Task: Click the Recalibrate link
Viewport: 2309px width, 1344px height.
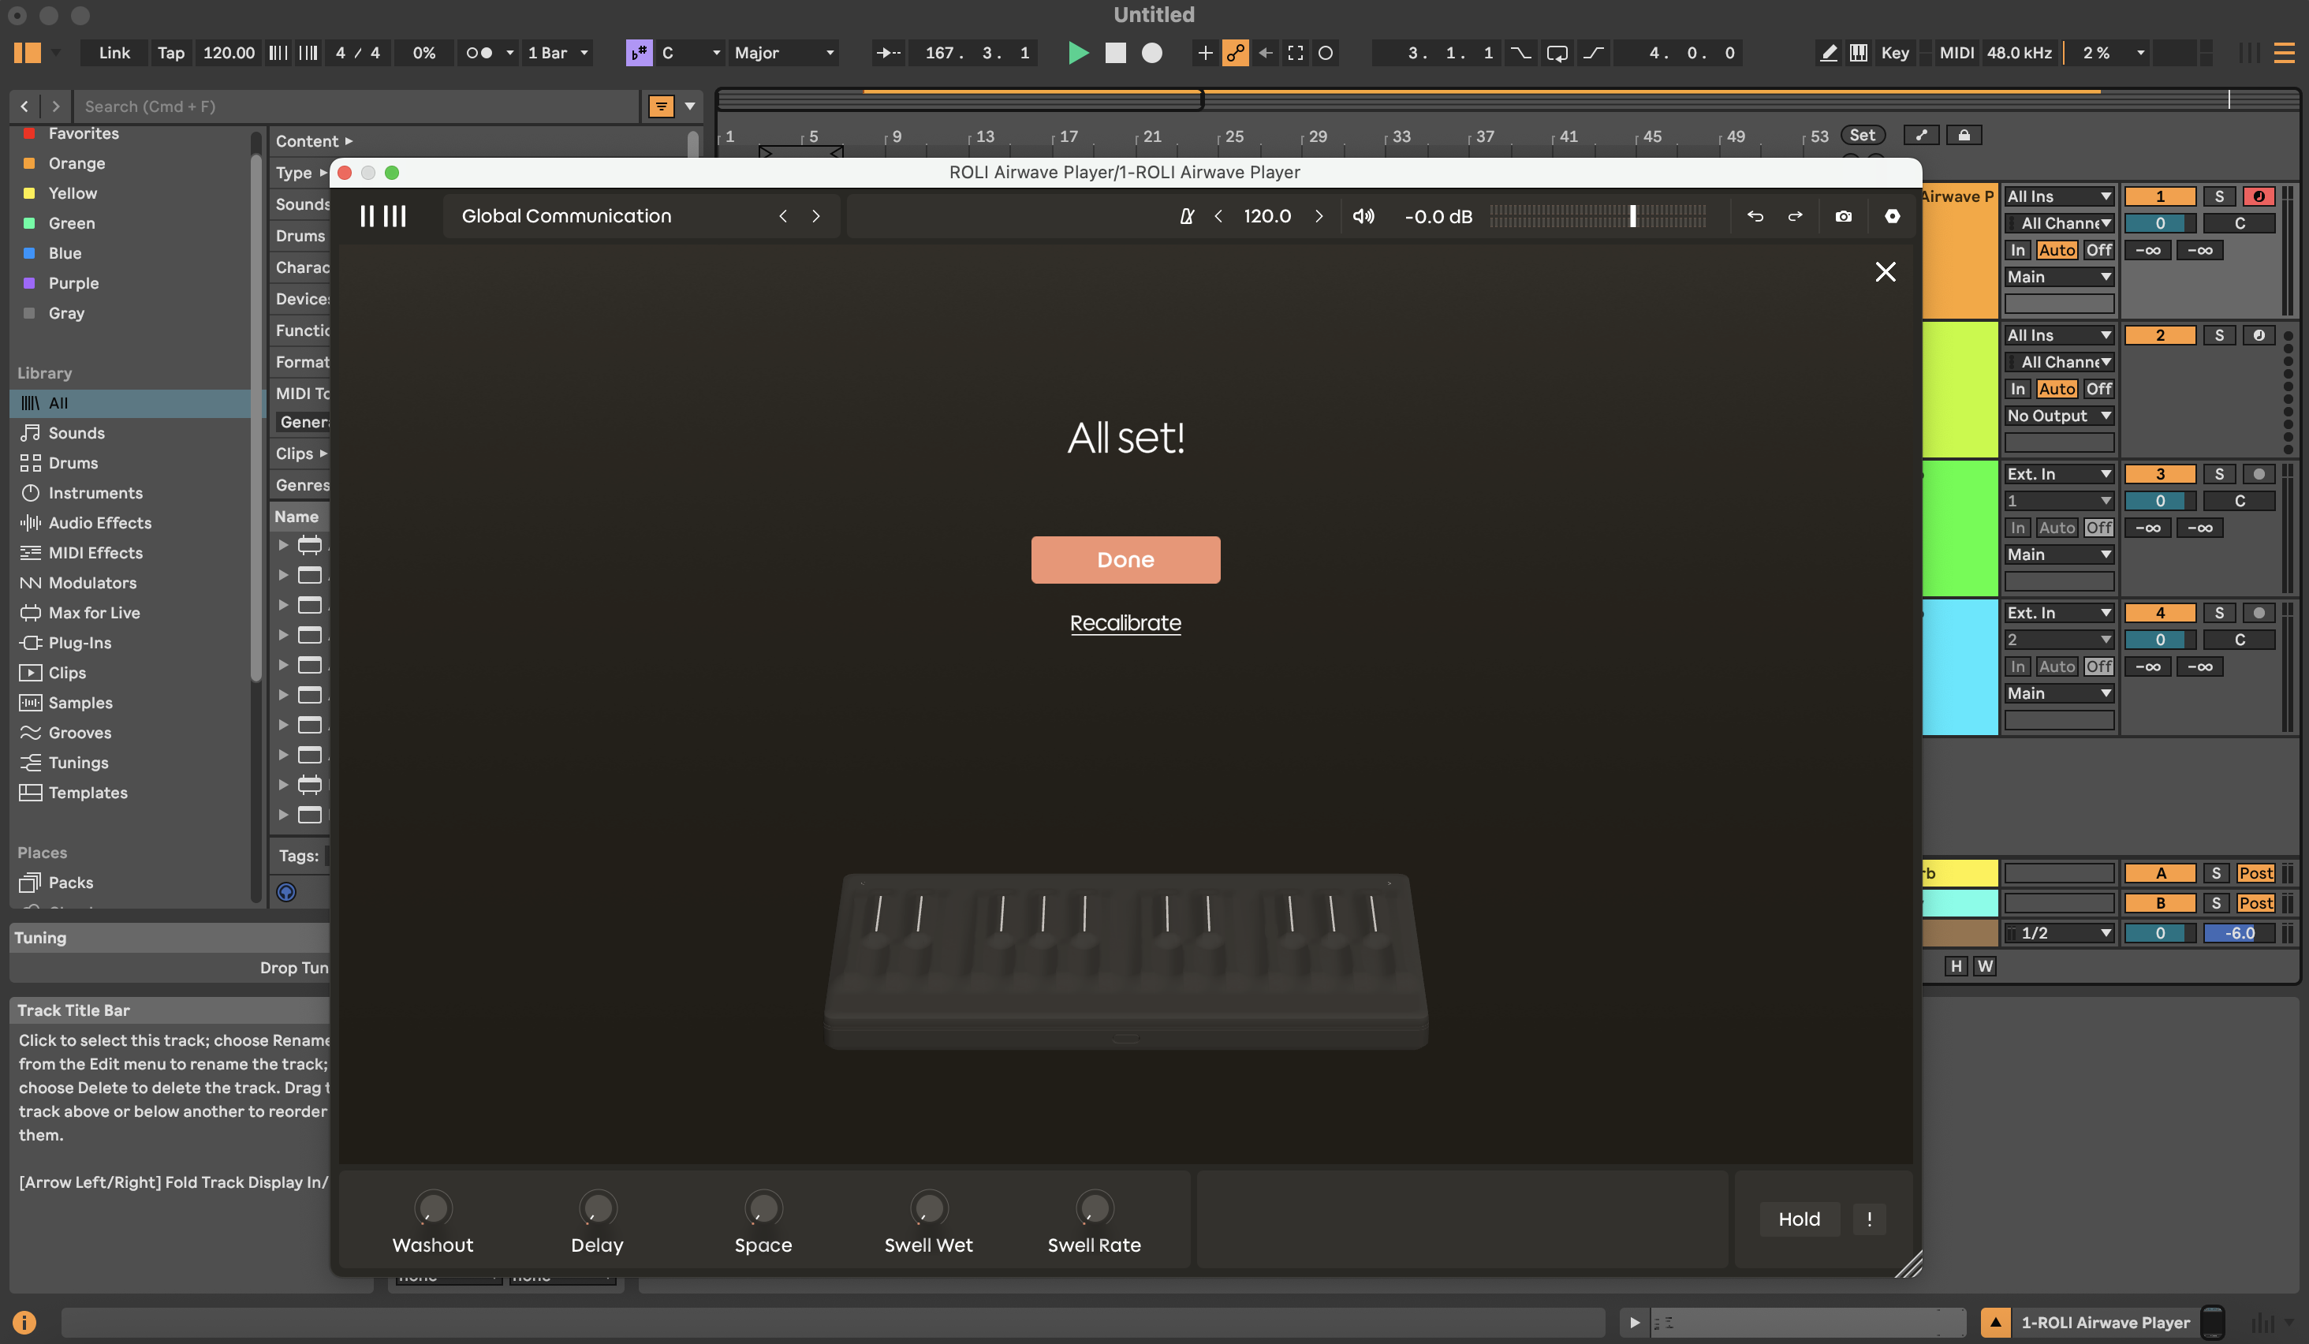Action: pos(1125,623)
